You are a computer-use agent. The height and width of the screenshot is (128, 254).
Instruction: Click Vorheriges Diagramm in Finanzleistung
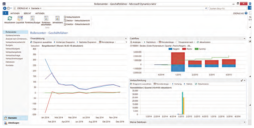64,42
